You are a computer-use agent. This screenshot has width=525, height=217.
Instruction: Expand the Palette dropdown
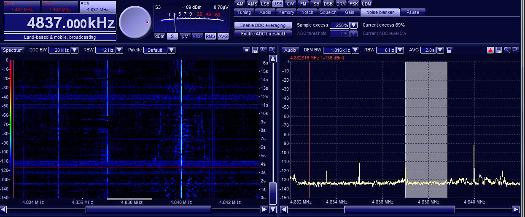pyautogui.click(x=172, y=50)
